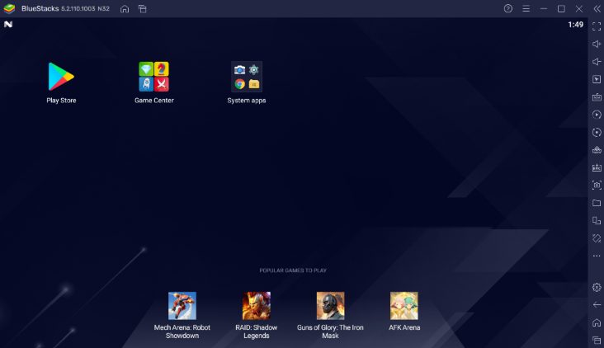604x348 pixels.
Task: Click the sync operations icon
Action: click(x=597, y=115)
